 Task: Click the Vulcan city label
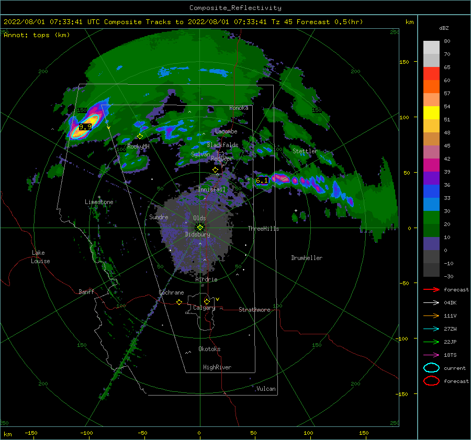(x=266, y=389)
